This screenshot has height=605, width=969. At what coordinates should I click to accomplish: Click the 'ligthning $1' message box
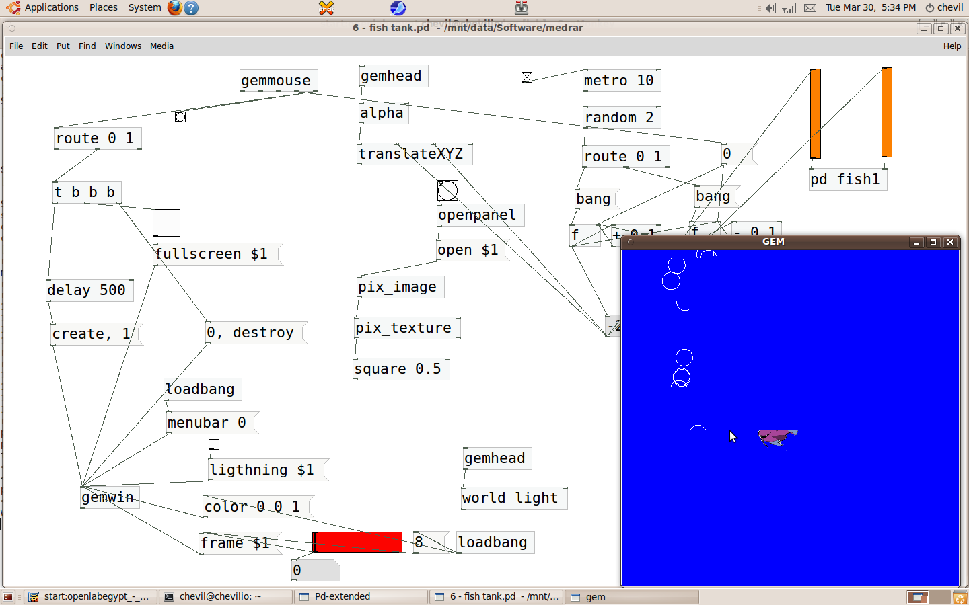pos(268,470)
